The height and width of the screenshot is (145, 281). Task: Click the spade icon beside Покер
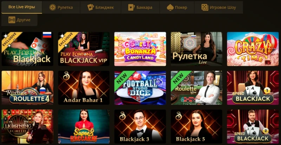tap(170, 7)
